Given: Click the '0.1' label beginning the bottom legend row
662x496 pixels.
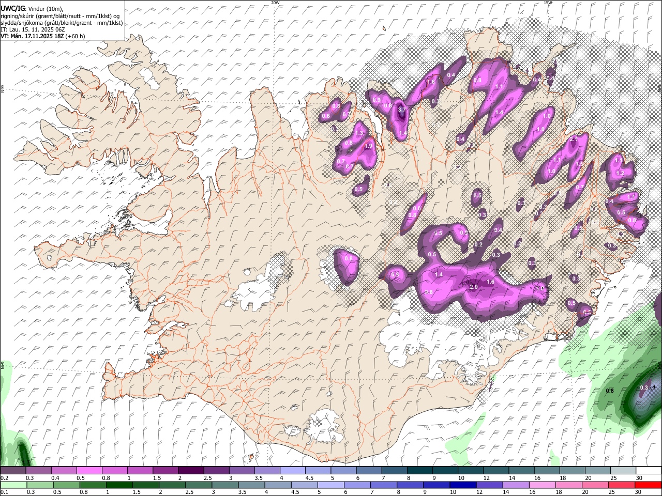Looking at the screenshot, I should click(x=4, y=492).
